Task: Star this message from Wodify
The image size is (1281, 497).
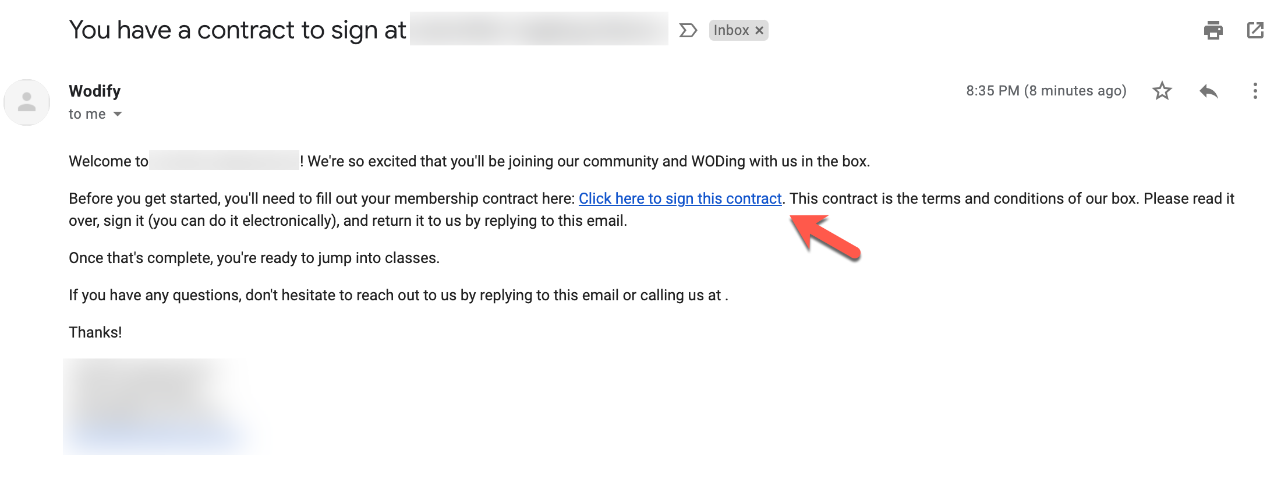Action: point(1162,91)
